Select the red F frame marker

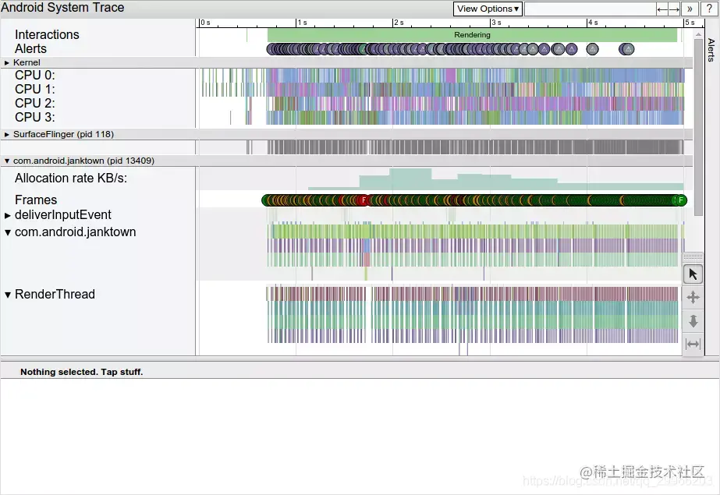pos(364,200)
